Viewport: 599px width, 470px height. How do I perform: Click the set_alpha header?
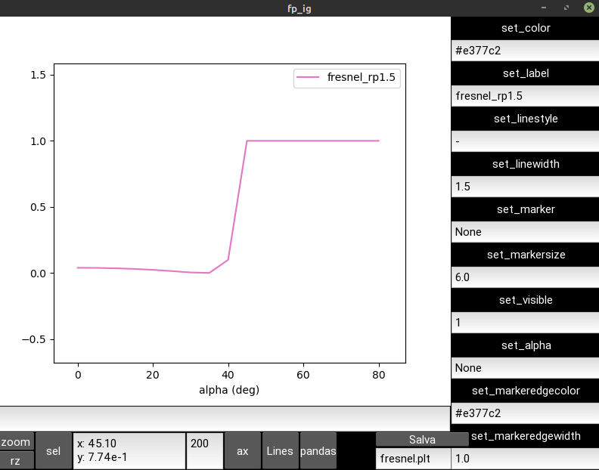525,345
